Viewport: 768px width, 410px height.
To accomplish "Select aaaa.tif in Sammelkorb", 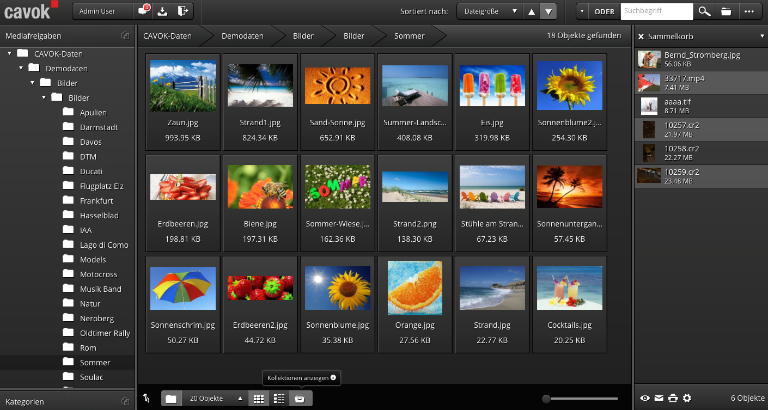I will [701, 106].
